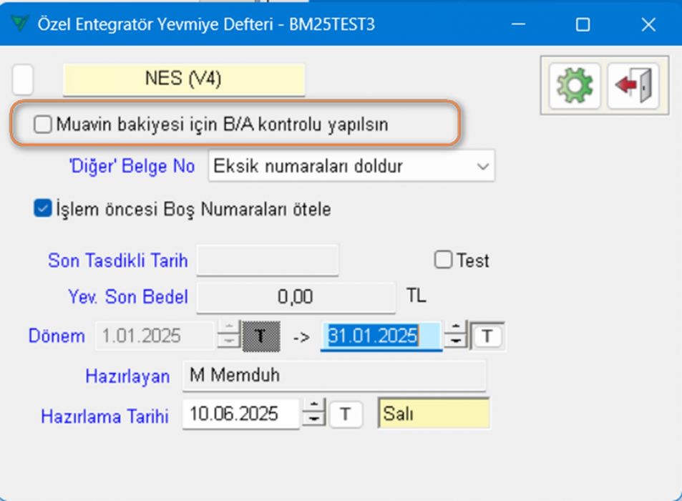682x501 pixels.
Task: Minimize the Yevmiye Defteri window
Action: [x=517, y=24]
